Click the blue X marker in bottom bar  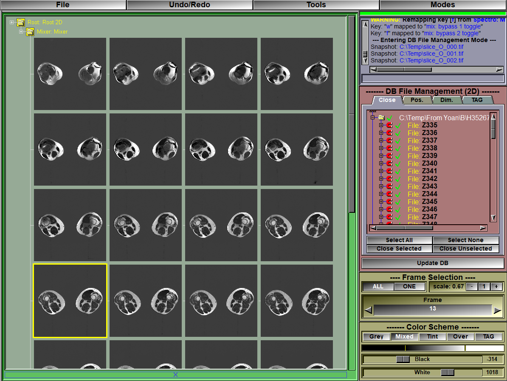[x=175, y=375]
